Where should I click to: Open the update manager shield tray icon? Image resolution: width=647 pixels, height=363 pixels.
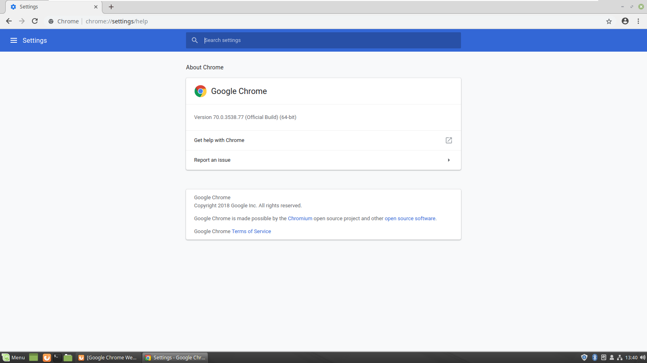(584, 357)
